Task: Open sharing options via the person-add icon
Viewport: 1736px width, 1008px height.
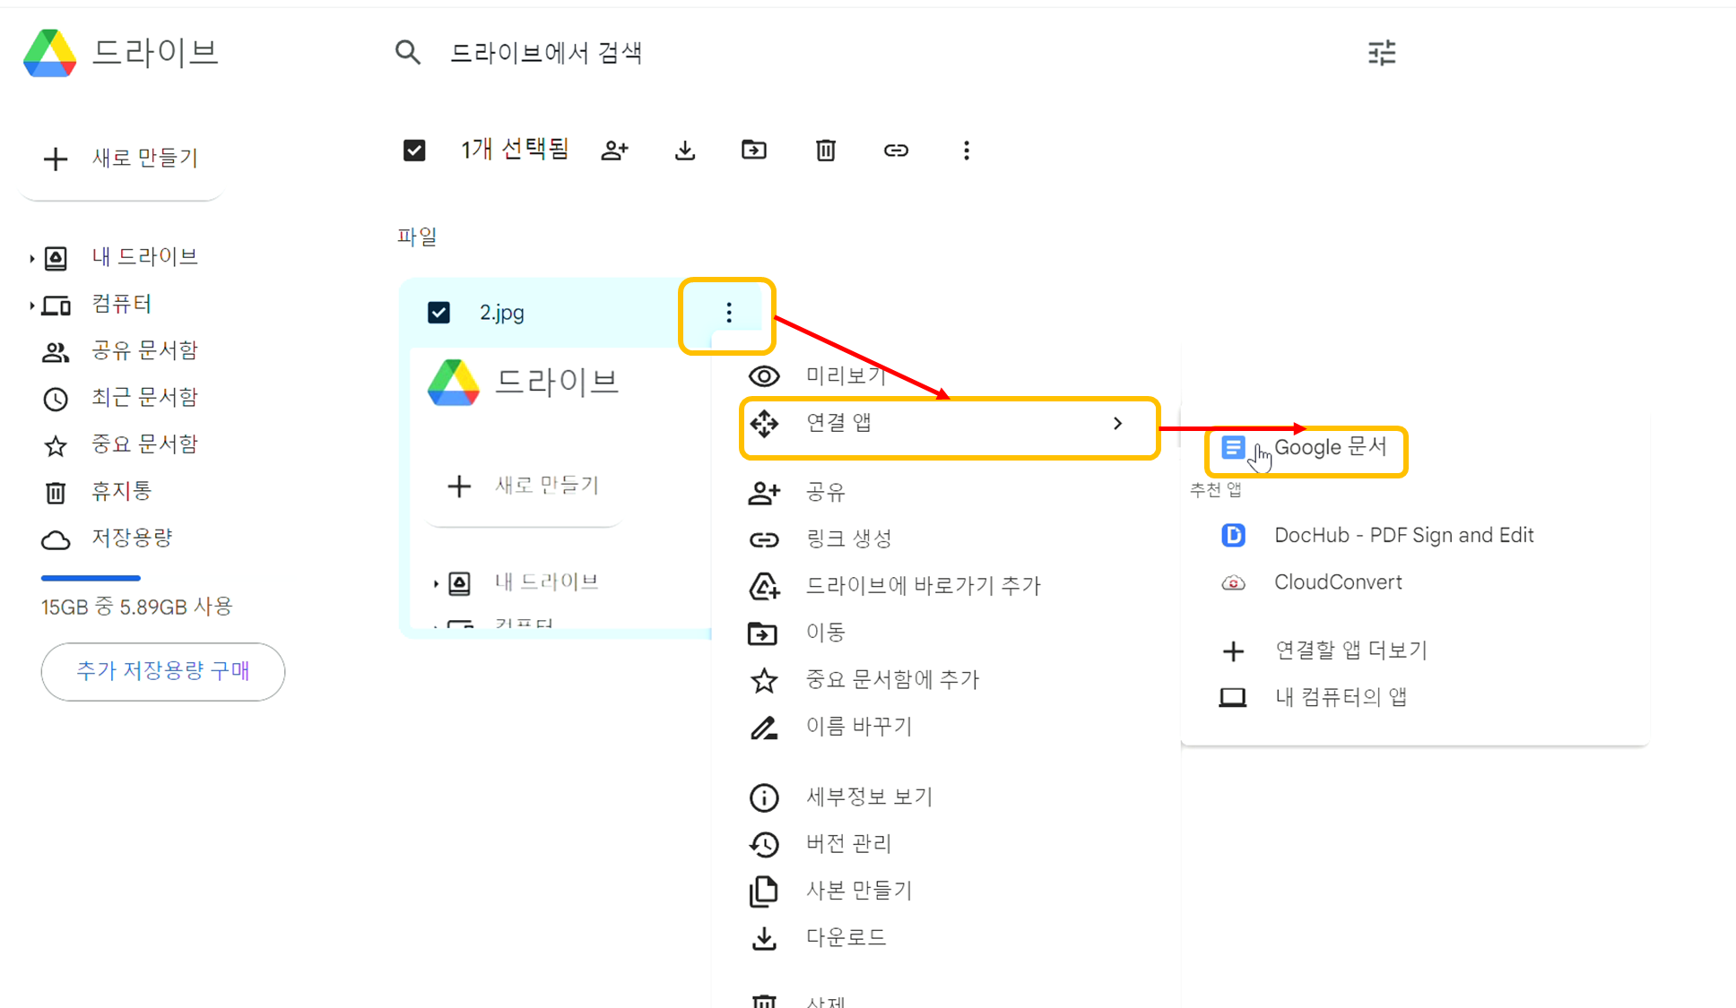Action: click(x=615, y=150)
